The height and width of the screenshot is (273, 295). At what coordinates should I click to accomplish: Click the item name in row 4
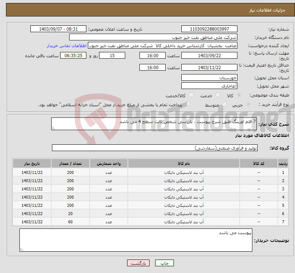click(184, 197)
